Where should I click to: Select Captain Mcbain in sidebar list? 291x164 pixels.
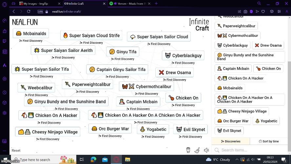233,68
